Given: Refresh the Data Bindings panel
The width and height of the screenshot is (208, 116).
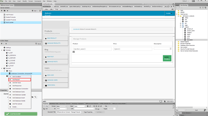Looking at the screenshot, I should click(205, 8).
